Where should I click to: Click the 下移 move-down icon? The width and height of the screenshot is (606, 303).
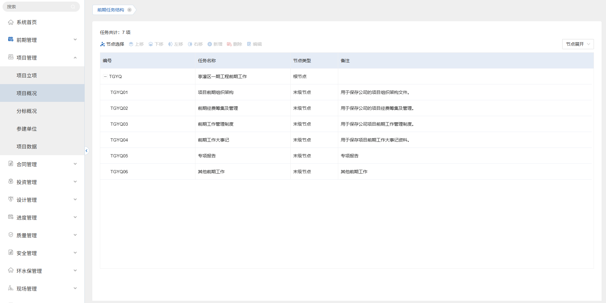[x=151, y=44]
